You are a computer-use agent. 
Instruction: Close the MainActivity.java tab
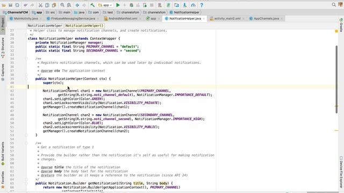[x=41, y=19]
